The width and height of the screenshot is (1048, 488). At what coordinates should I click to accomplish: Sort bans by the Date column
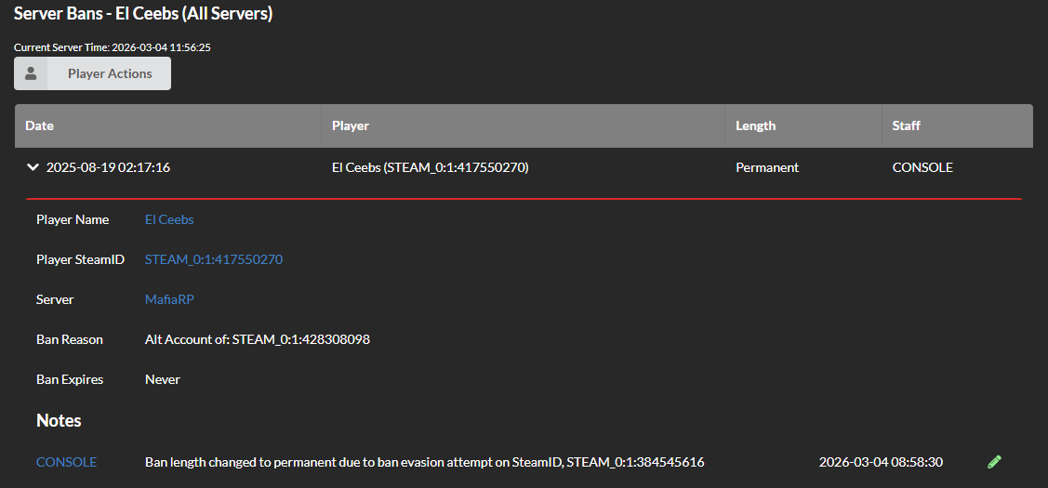(x=40, y=125)
